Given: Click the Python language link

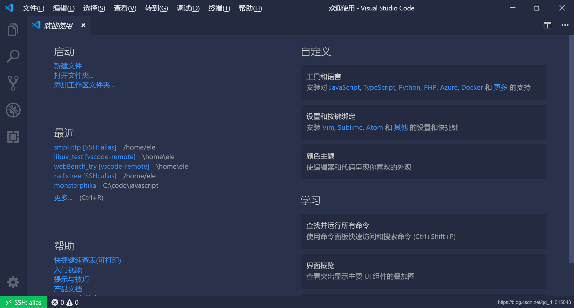Looking at the screenshot, I should [x=409, y=87].
